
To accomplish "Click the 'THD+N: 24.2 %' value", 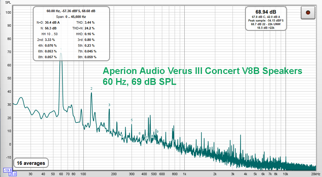I will pyautogui.click(x=83, y=28).
